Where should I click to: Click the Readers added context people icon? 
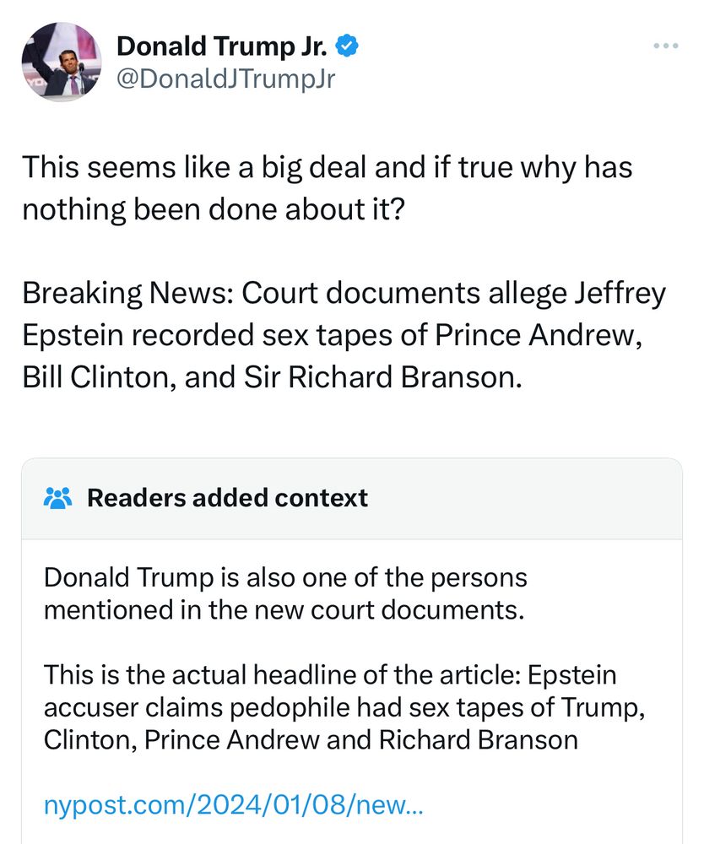[x=58, y=498]
